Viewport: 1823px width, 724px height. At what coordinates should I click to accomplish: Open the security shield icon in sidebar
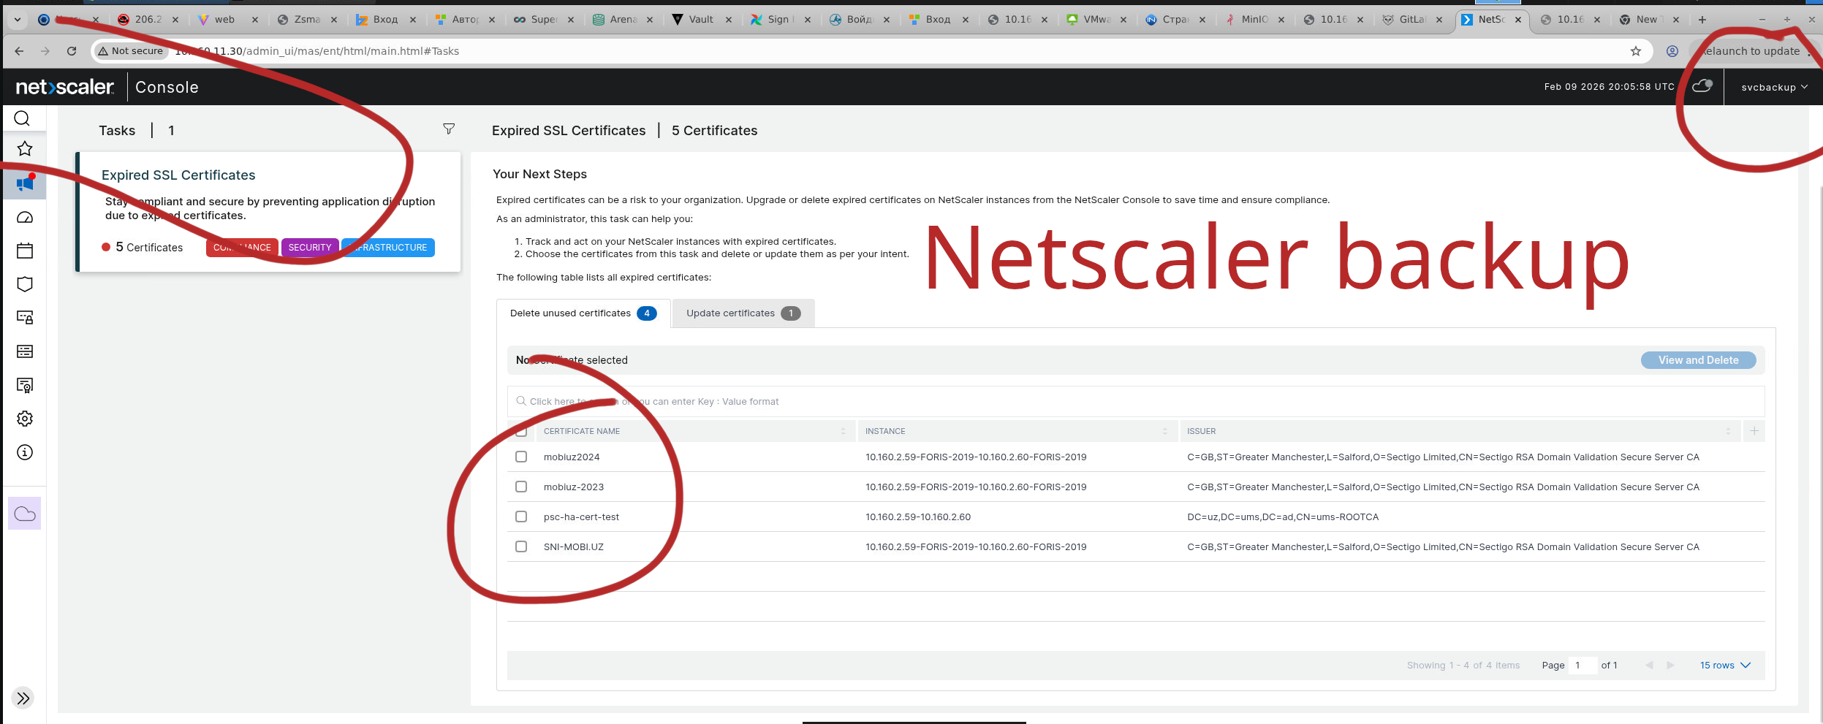tap(25, 284)
